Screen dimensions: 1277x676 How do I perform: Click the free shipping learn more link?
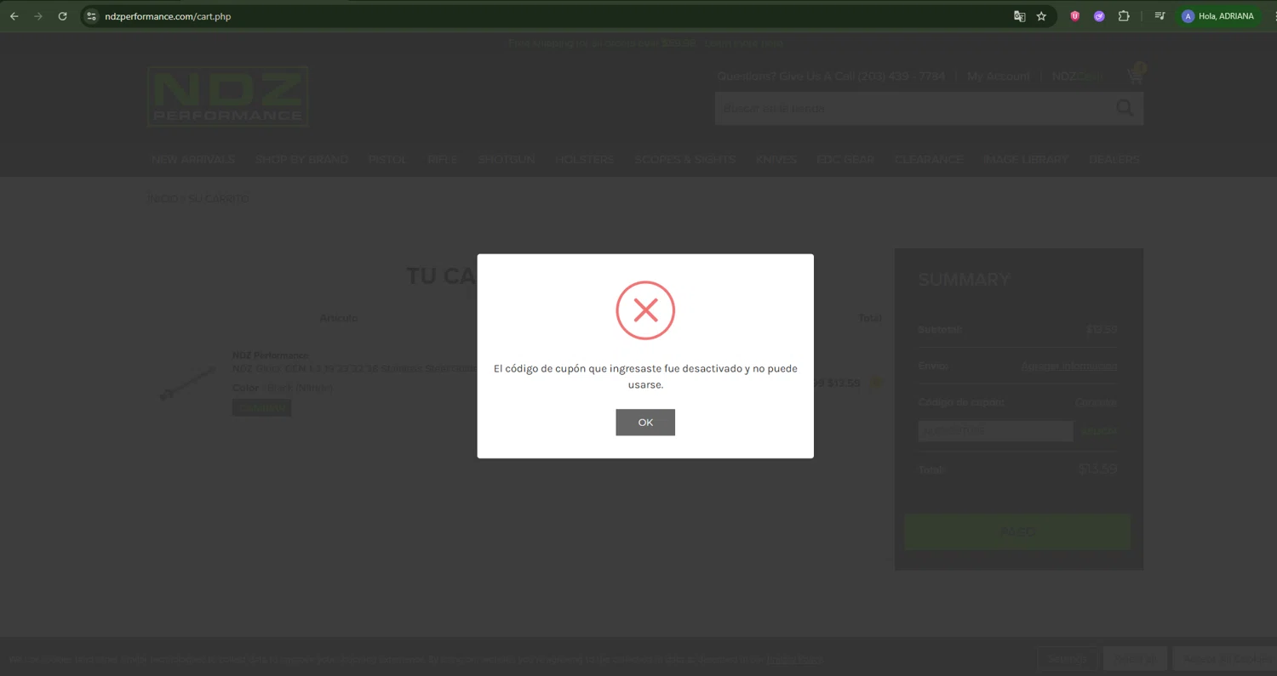click(743, 43)
